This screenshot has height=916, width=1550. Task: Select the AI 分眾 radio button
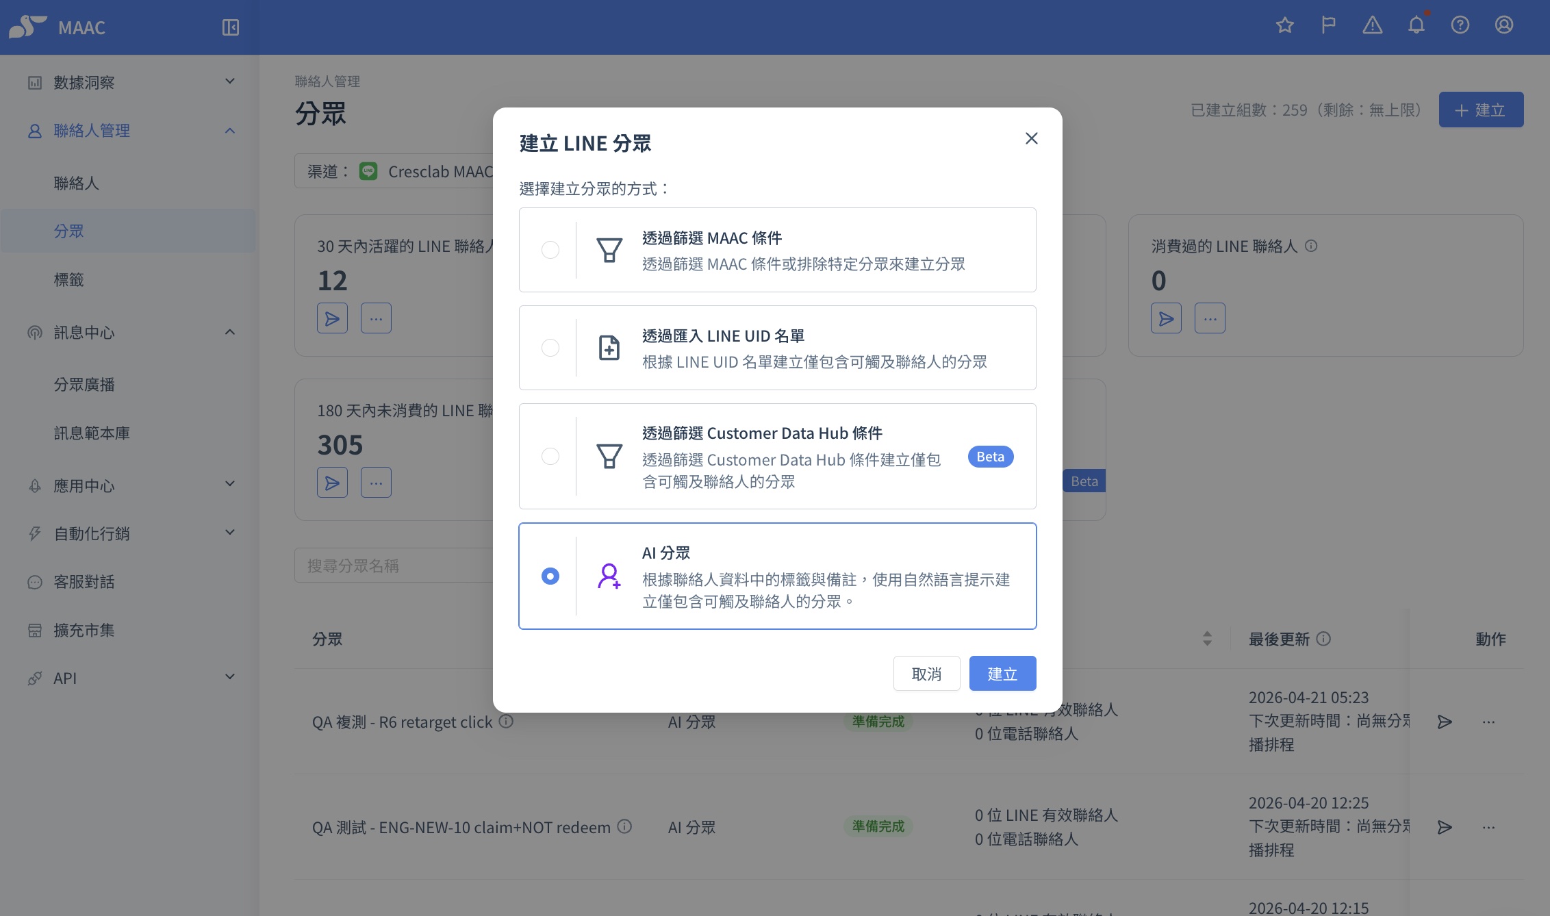tap(550, 576)
